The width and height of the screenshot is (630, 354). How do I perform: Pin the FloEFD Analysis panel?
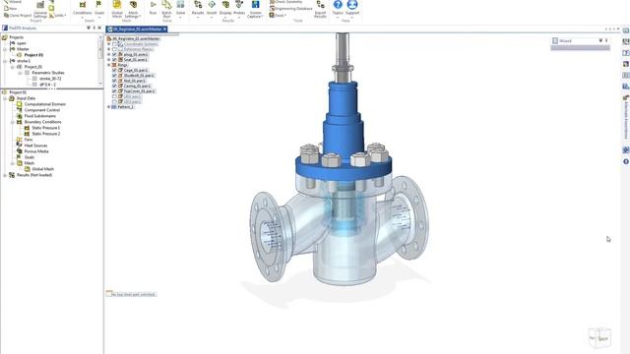(94, 29)
